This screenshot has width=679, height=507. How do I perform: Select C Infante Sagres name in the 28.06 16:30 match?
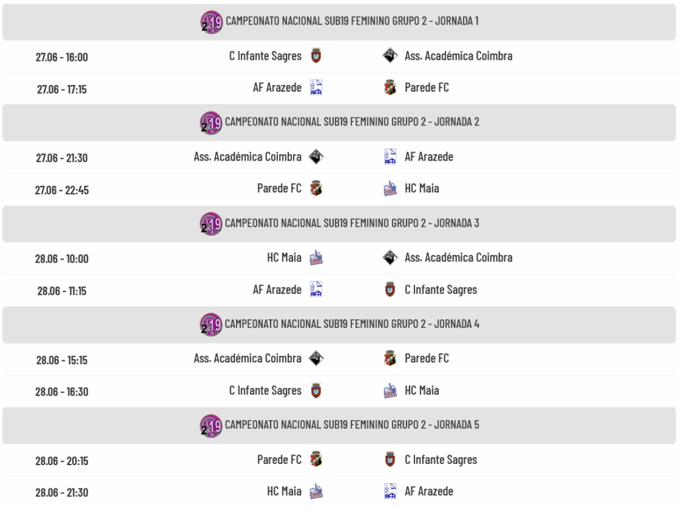tap(265, 390)
